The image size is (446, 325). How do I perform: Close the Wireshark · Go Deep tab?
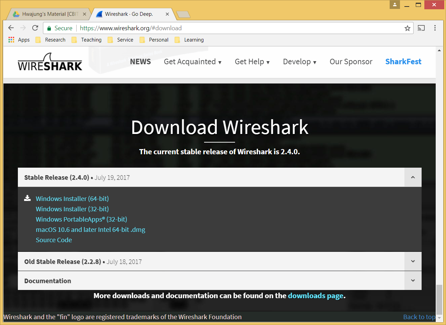click(x=167, y=14)
